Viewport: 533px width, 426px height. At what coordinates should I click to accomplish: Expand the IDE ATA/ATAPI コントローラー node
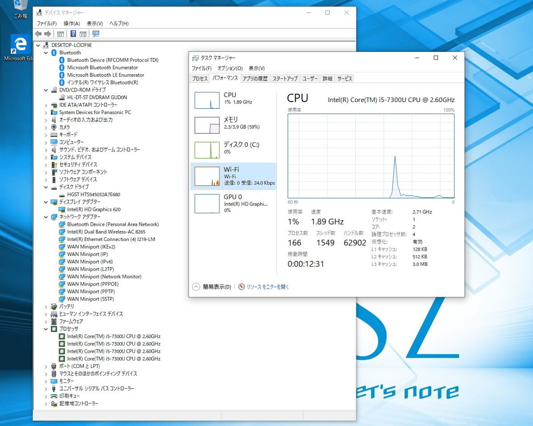(x=46, y=105)
